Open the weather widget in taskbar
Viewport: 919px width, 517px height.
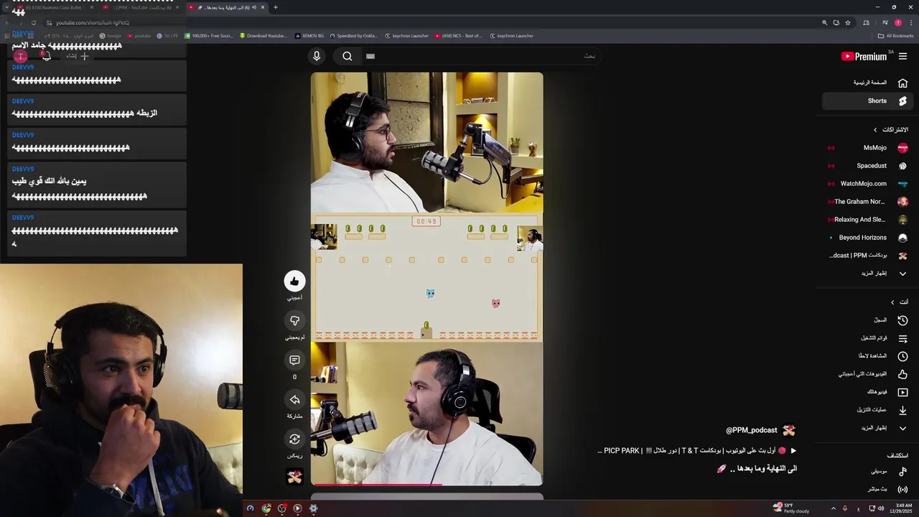[791, 508]
